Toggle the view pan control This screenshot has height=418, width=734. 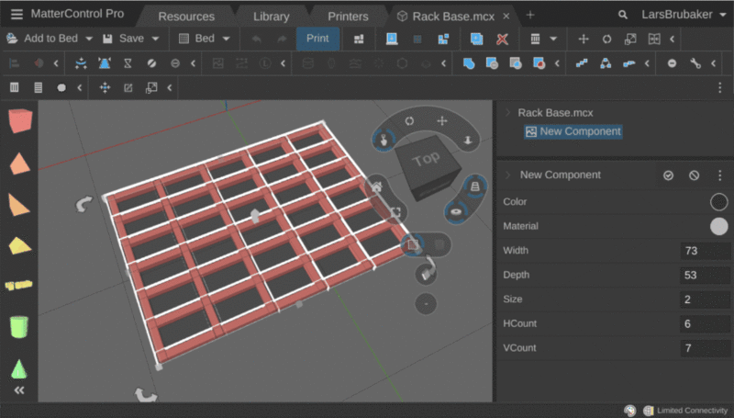442,121
